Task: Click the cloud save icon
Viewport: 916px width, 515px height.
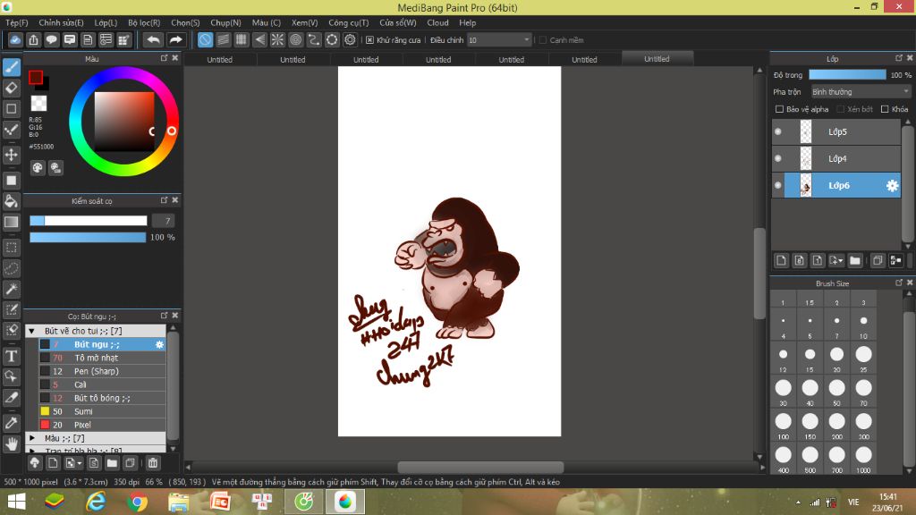Action: 15,39
